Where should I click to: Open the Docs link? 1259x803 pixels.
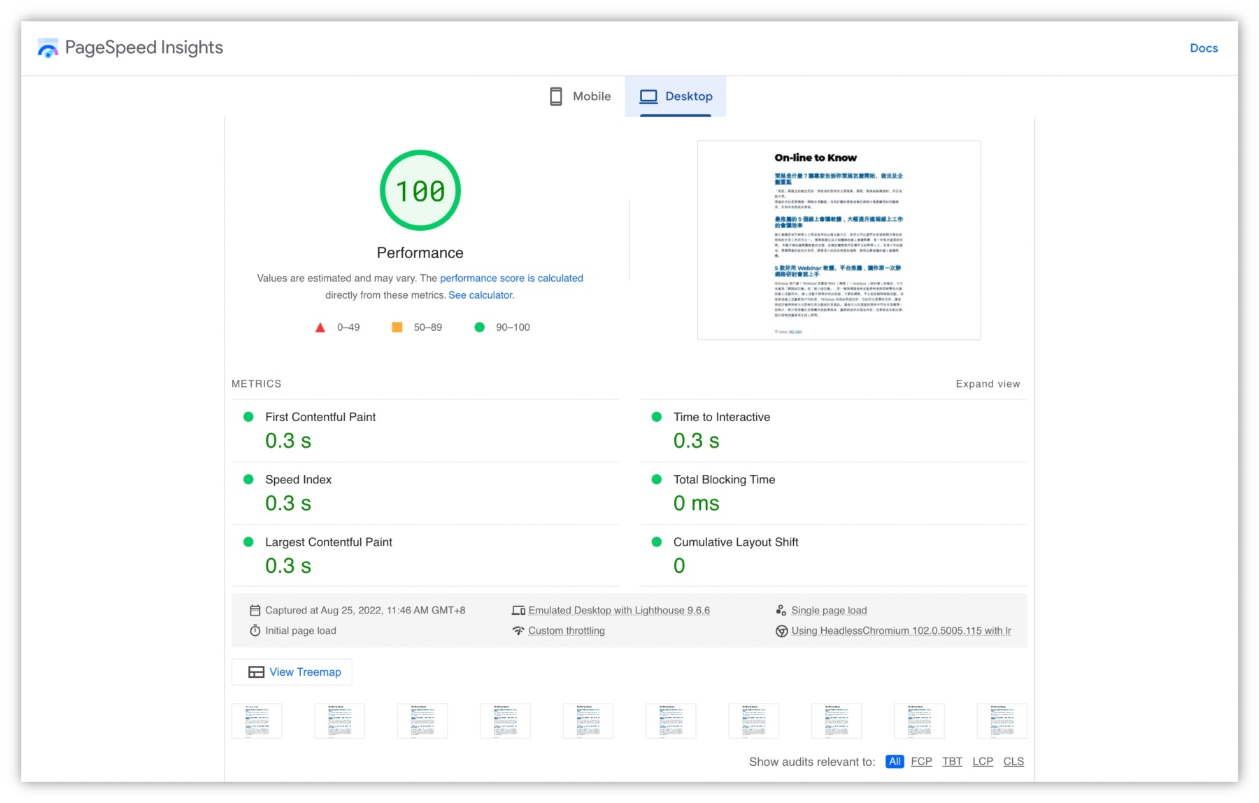(x=1204, y=48)
